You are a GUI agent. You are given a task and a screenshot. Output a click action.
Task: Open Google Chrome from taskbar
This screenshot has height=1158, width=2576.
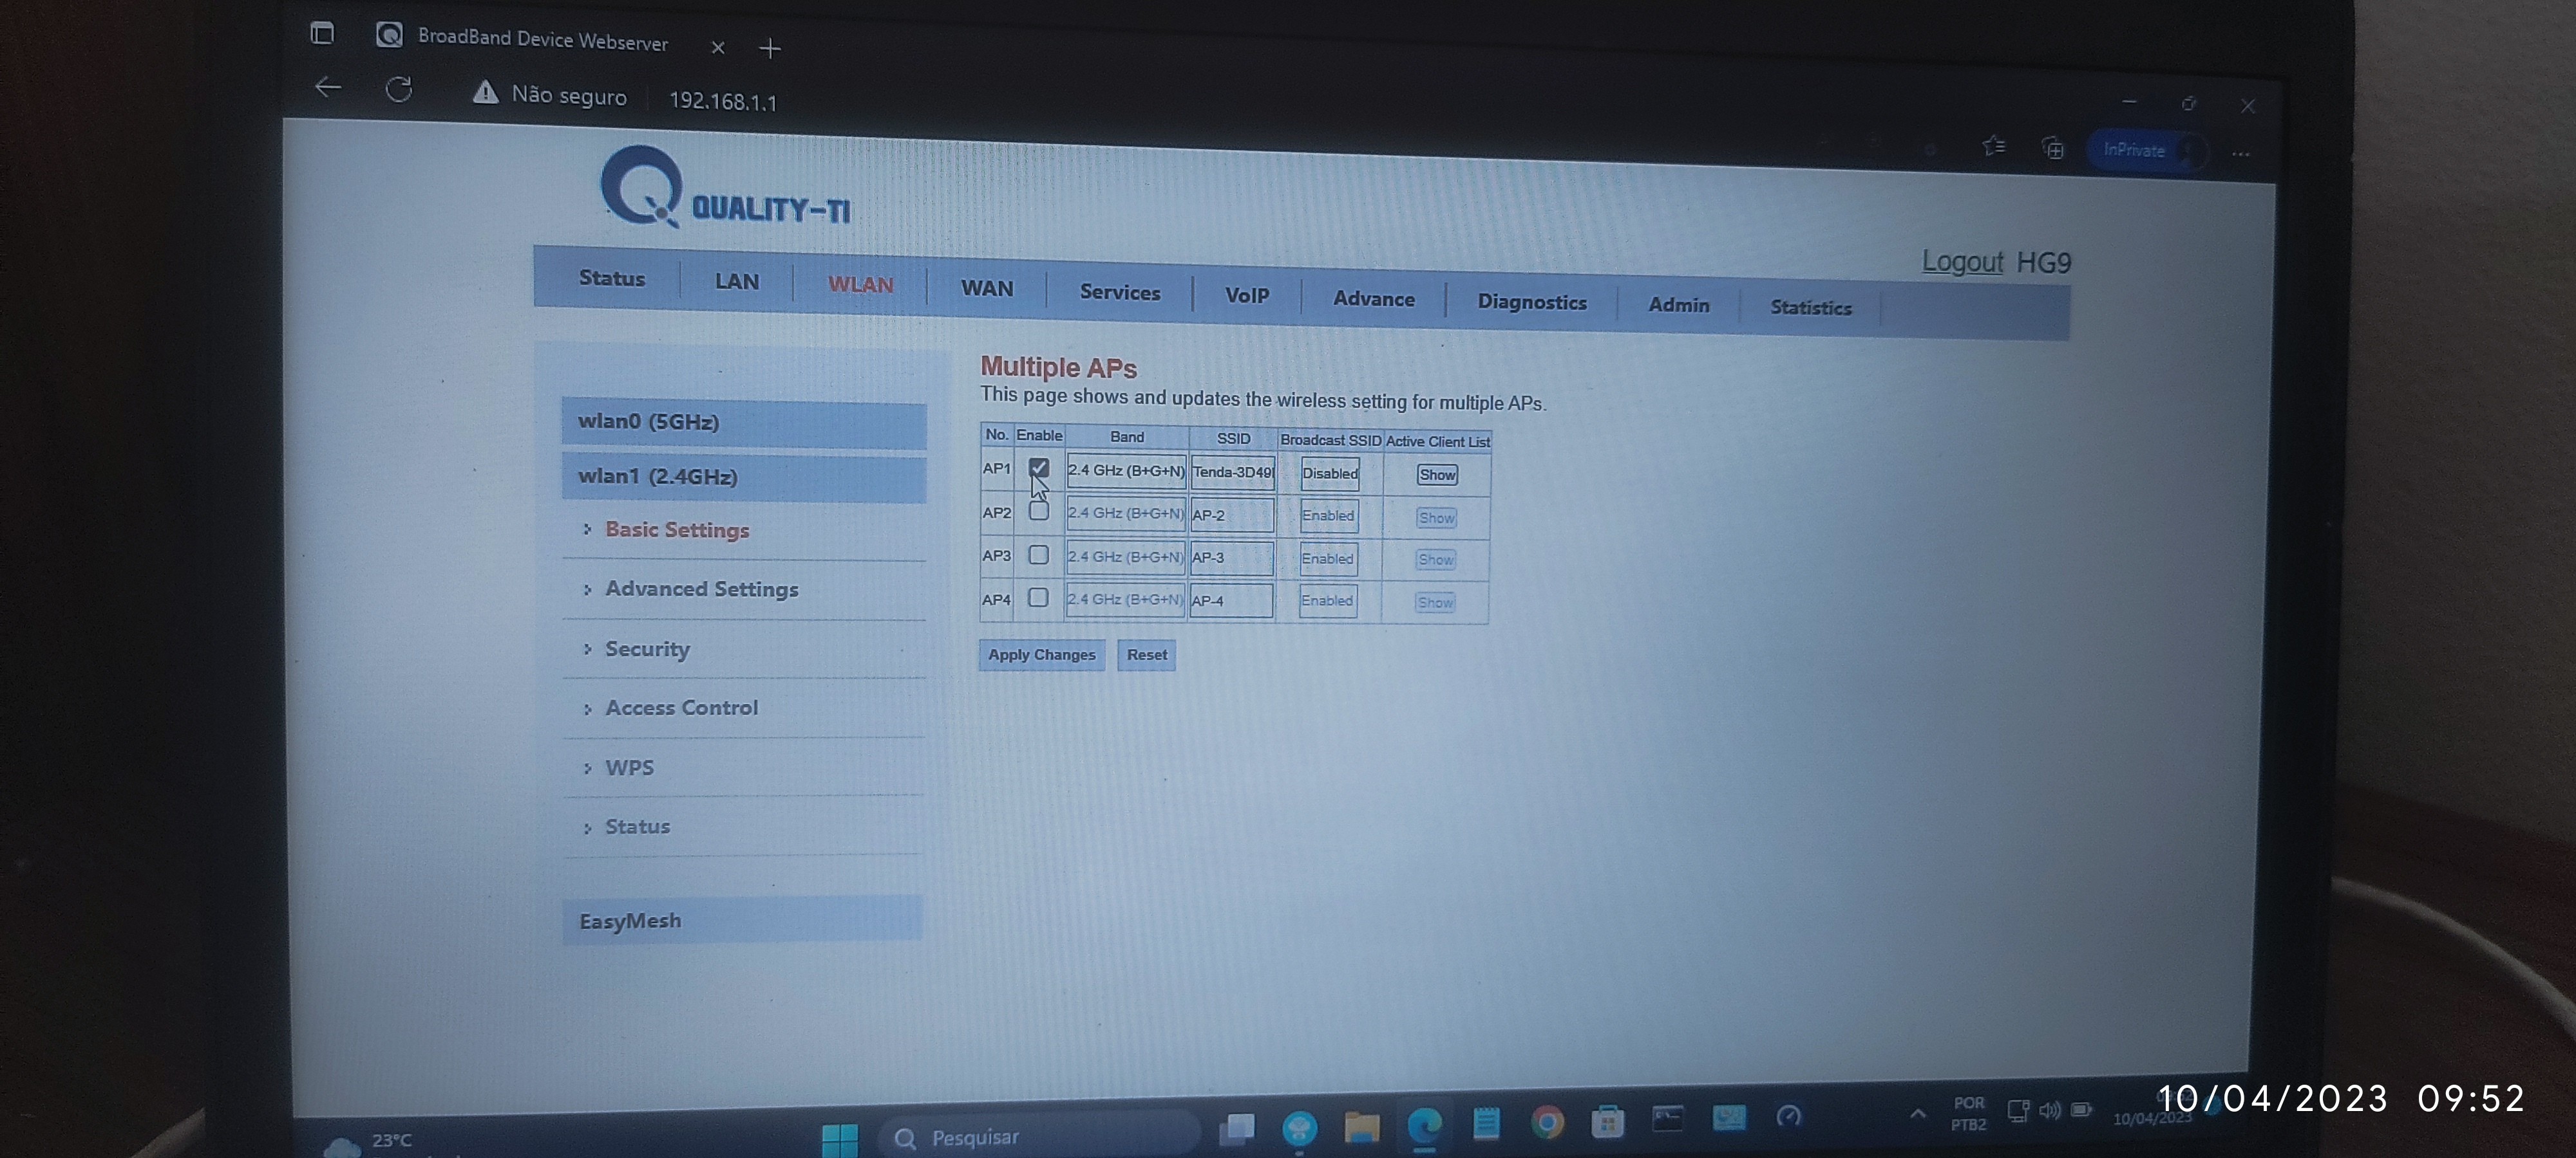[1546, 1123]
